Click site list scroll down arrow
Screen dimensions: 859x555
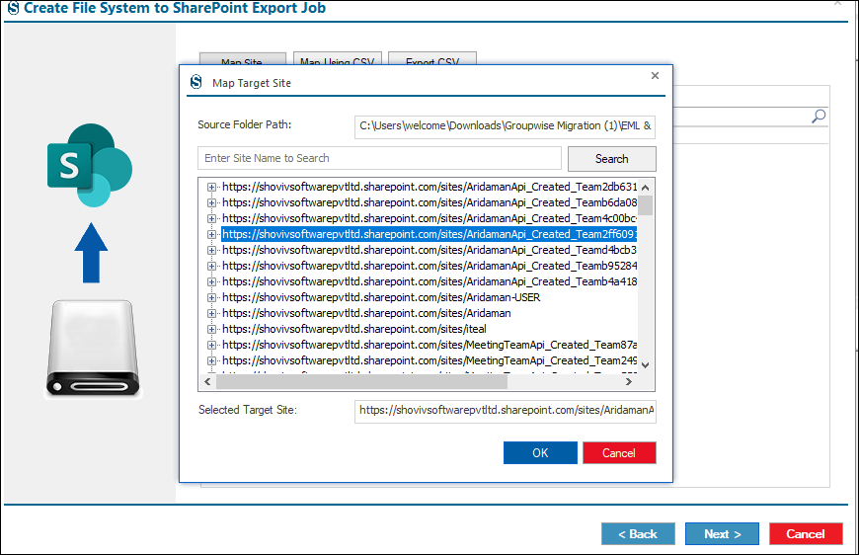click(x=646, y=364)
